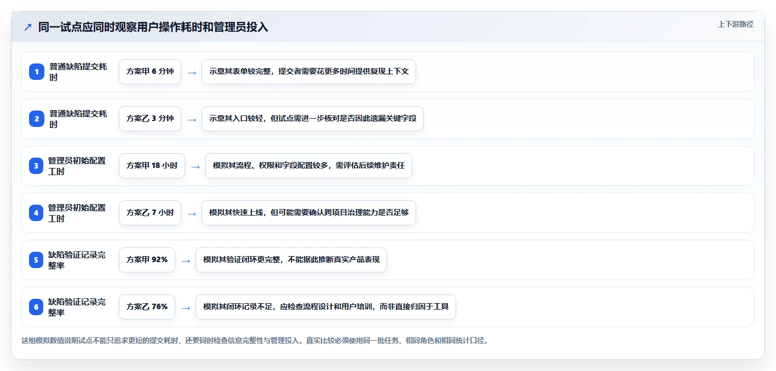Click the step 5 number badge
Viewport: 776px width, 371px height.
pos(37,260)
